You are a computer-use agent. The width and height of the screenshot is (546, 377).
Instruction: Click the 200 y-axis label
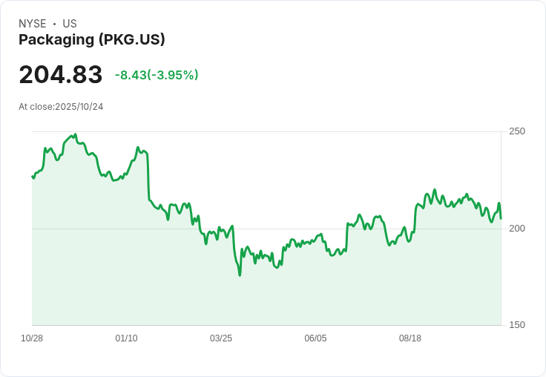pos(516,229)
